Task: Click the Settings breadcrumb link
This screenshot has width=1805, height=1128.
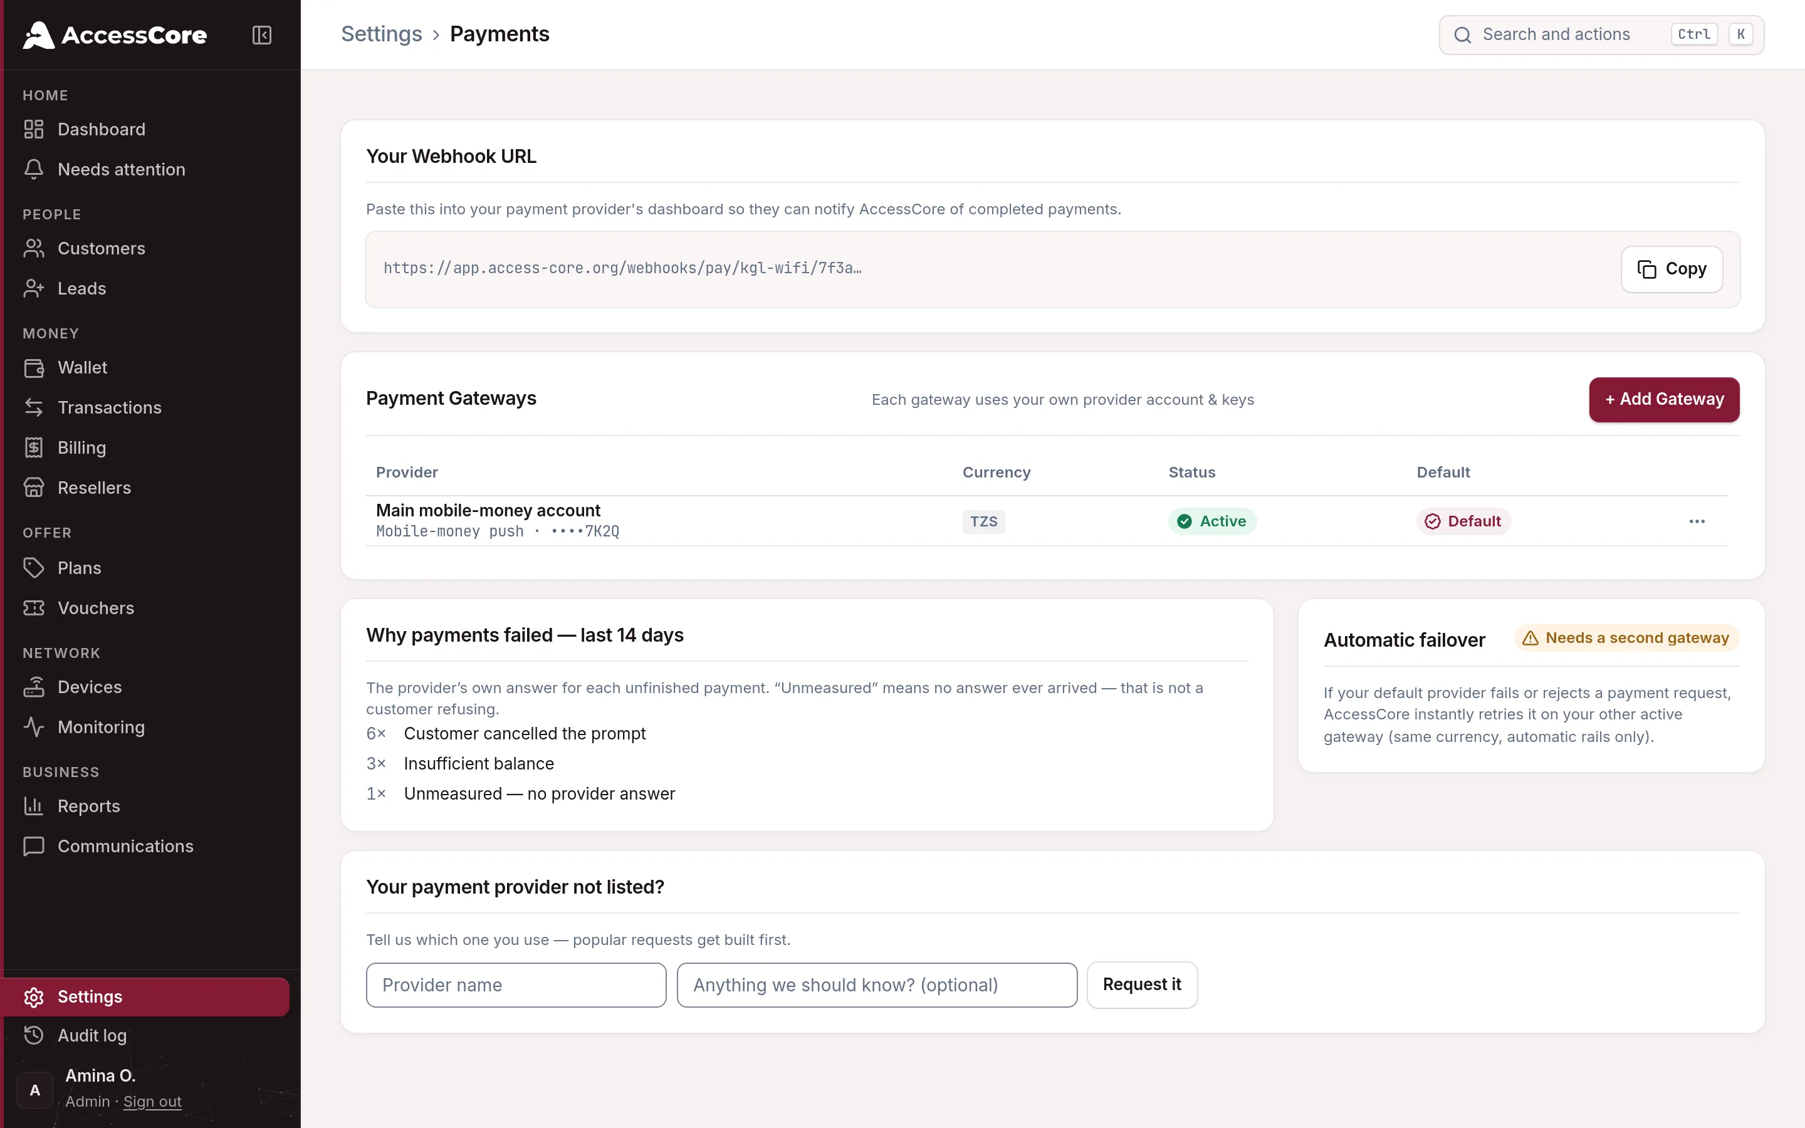Action: pos(381,34)
